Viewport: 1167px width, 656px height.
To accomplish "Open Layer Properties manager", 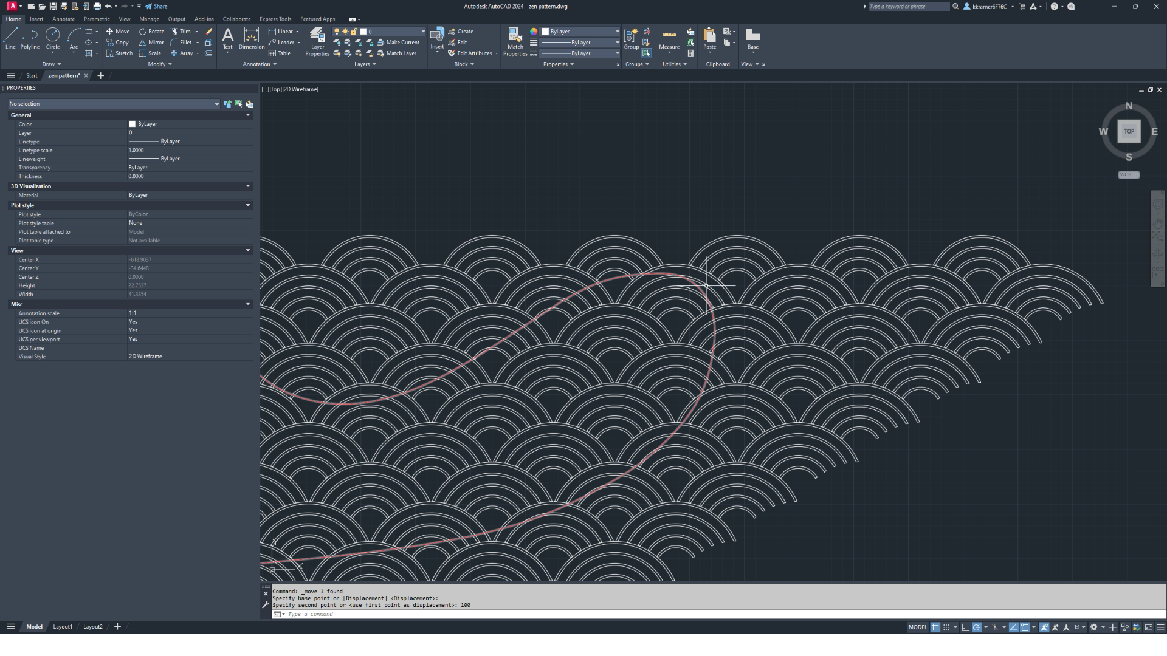I will (317, 41).
